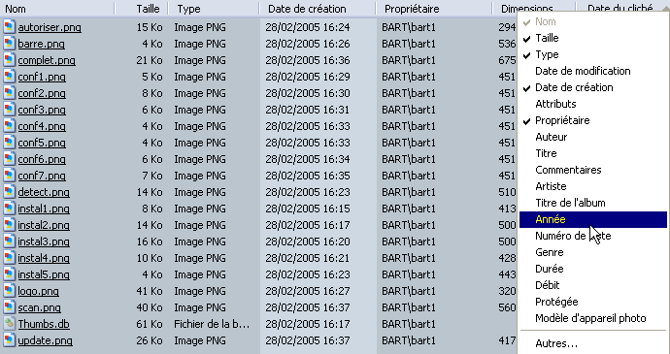Choose Durée in the column menu

click(x=593, y=269)
